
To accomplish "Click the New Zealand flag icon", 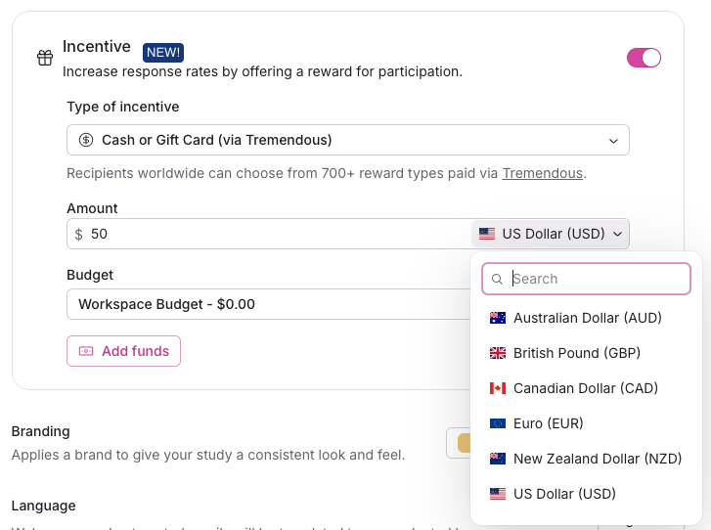I will tap(497, 459).
